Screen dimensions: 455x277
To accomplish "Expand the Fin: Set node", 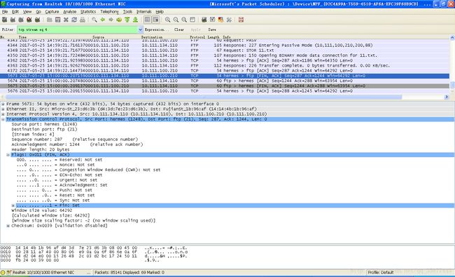I will pyautogui.click(x=13, y=205).
